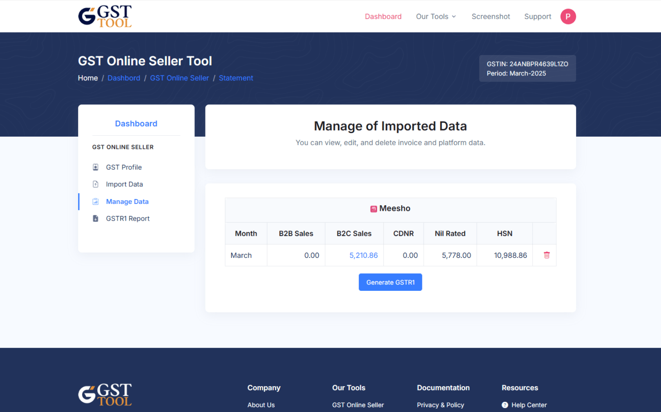
Task: Click the HSN column header
Action: click(x=505, y=234)
